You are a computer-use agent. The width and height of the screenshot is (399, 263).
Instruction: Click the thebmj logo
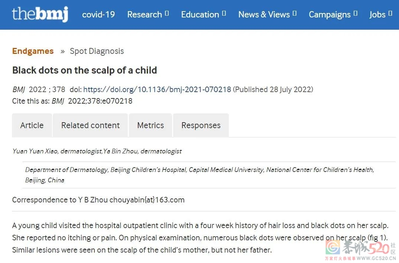point(40,14)
